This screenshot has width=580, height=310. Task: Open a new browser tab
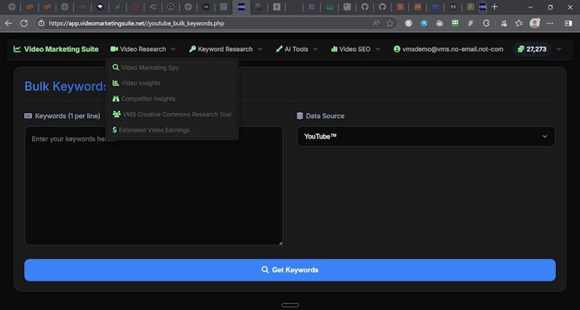pyautogui.click(x=495, y=7)
